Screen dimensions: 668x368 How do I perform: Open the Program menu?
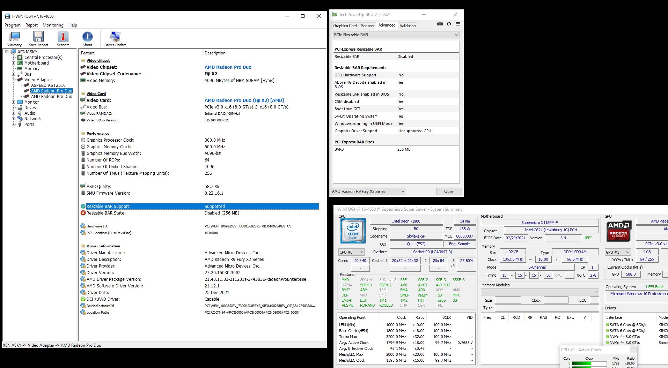(x=13, y=25)
